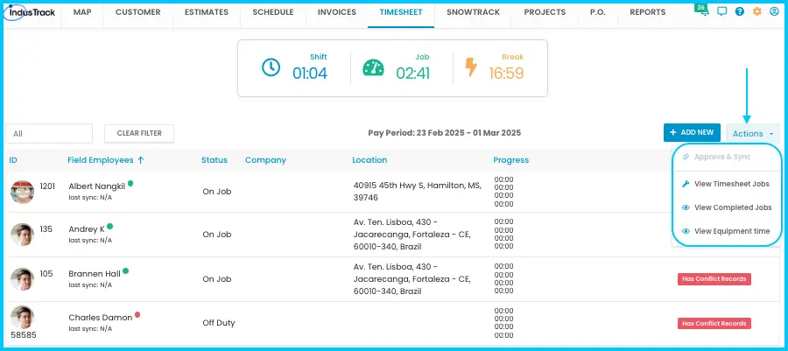Open employee Albert Nangkil
Image resolution: width=788 pixels, height=351 pixels.
click(96, 186)
